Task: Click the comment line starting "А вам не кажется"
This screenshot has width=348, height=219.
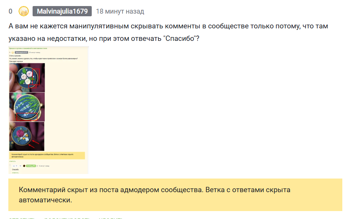Action: point(168,26)
